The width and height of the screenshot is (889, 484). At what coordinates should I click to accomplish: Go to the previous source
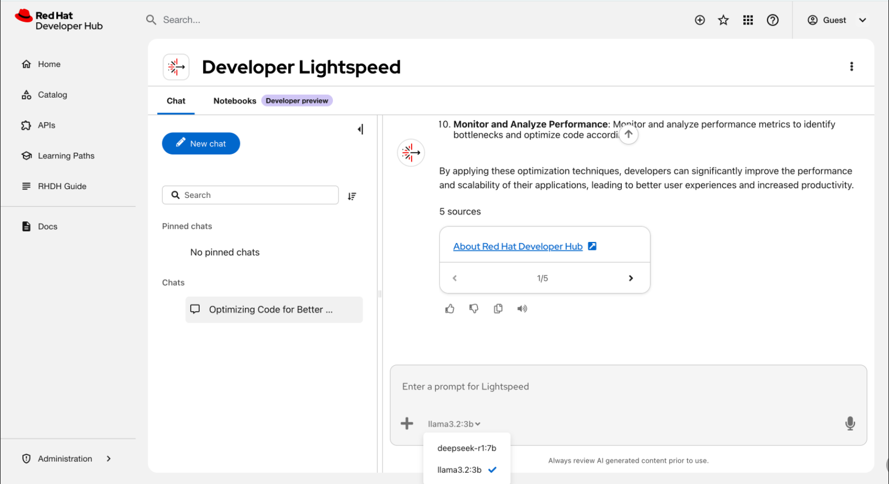[455, 278]
